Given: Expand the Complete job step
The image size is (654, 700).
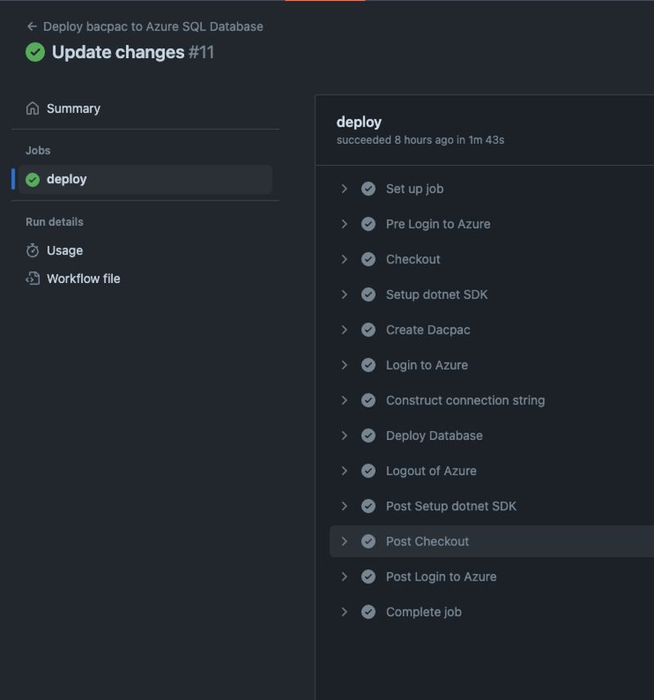Looking at the screenshot, I should click(344, 611).
